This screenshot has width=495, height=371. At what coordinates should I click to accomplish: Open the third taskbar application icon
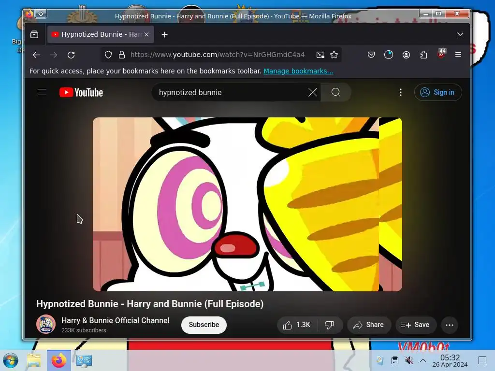[x=84, y=360]
